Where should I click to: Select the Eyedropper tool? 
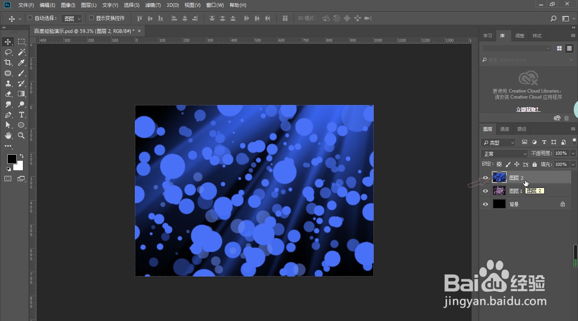coord(21,63)
